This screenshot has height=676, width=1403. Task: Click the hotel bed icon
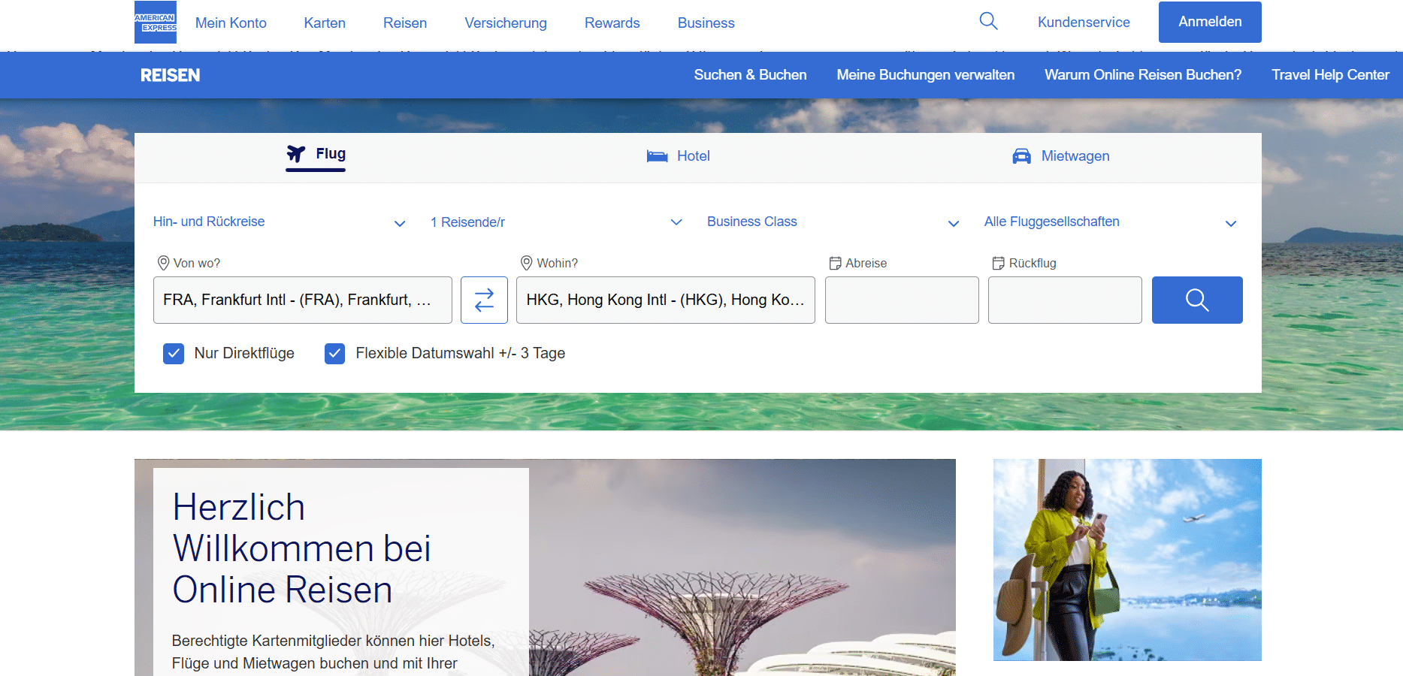[656, 155]
